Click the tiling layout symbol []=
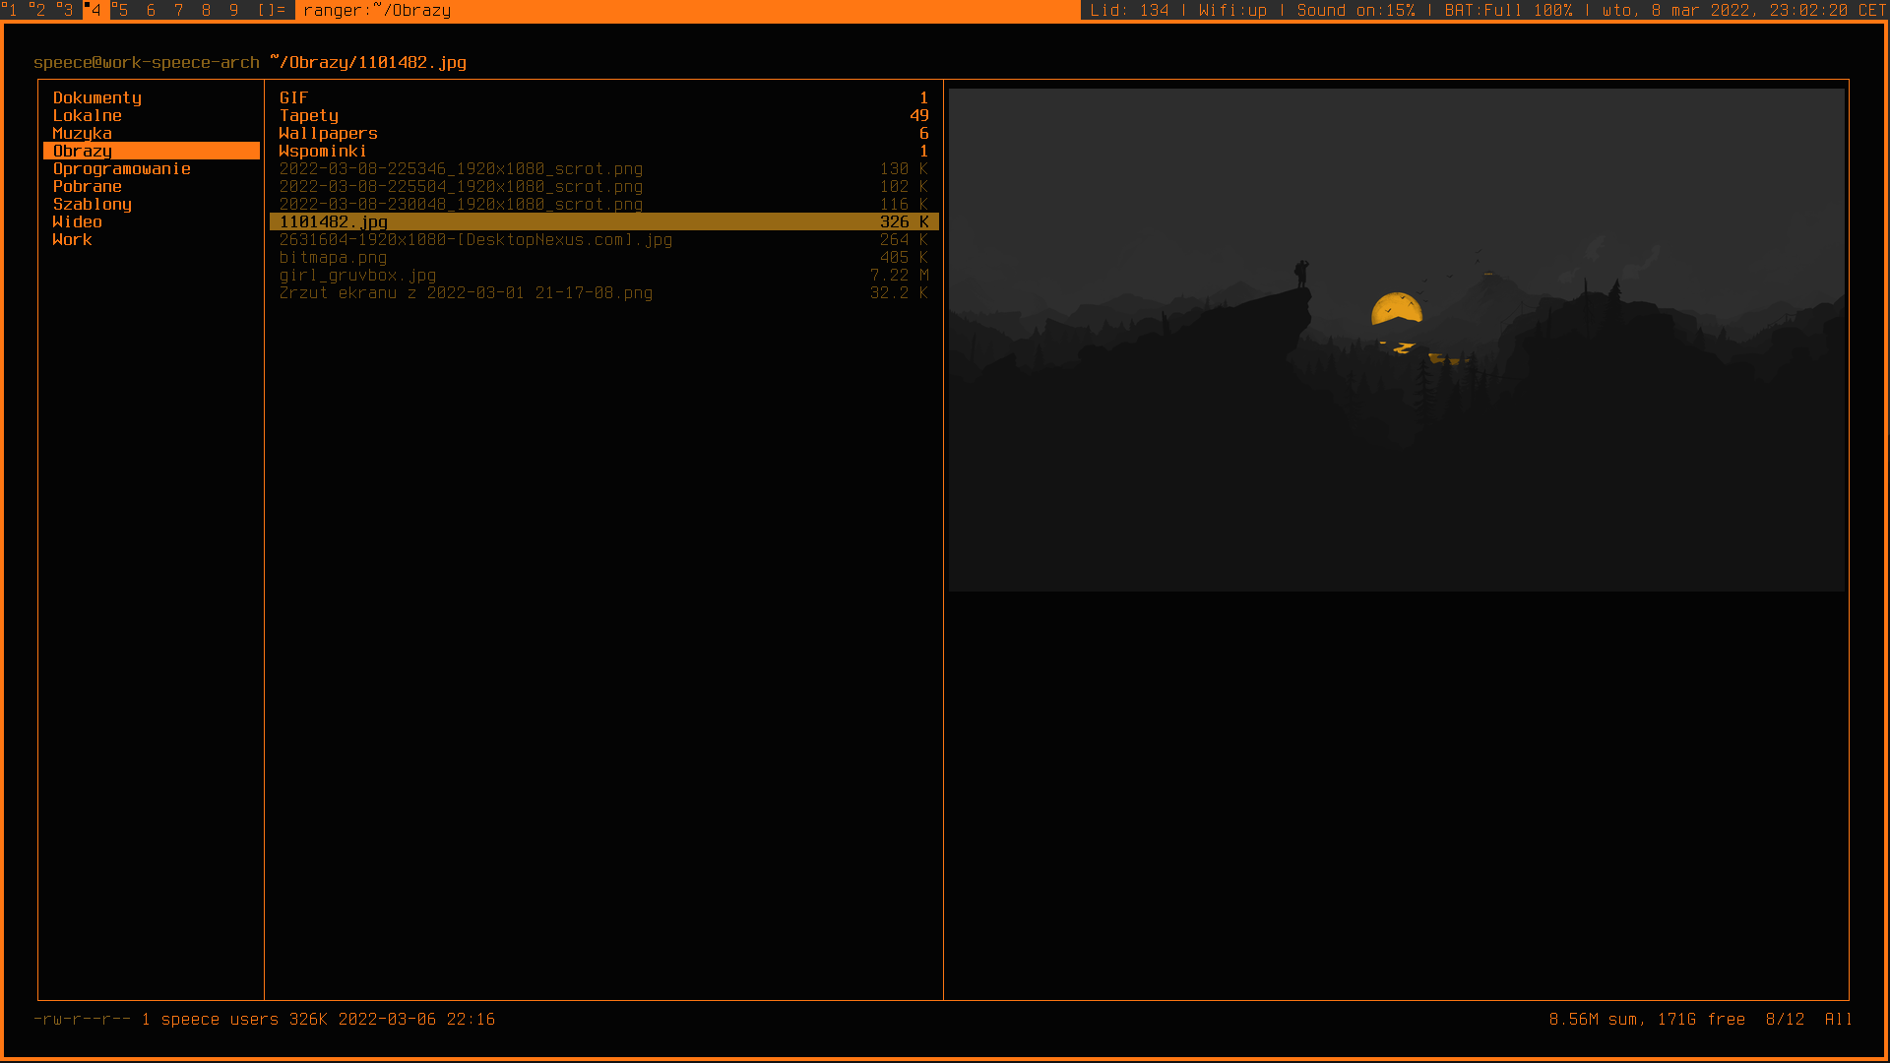 [271, 10]
